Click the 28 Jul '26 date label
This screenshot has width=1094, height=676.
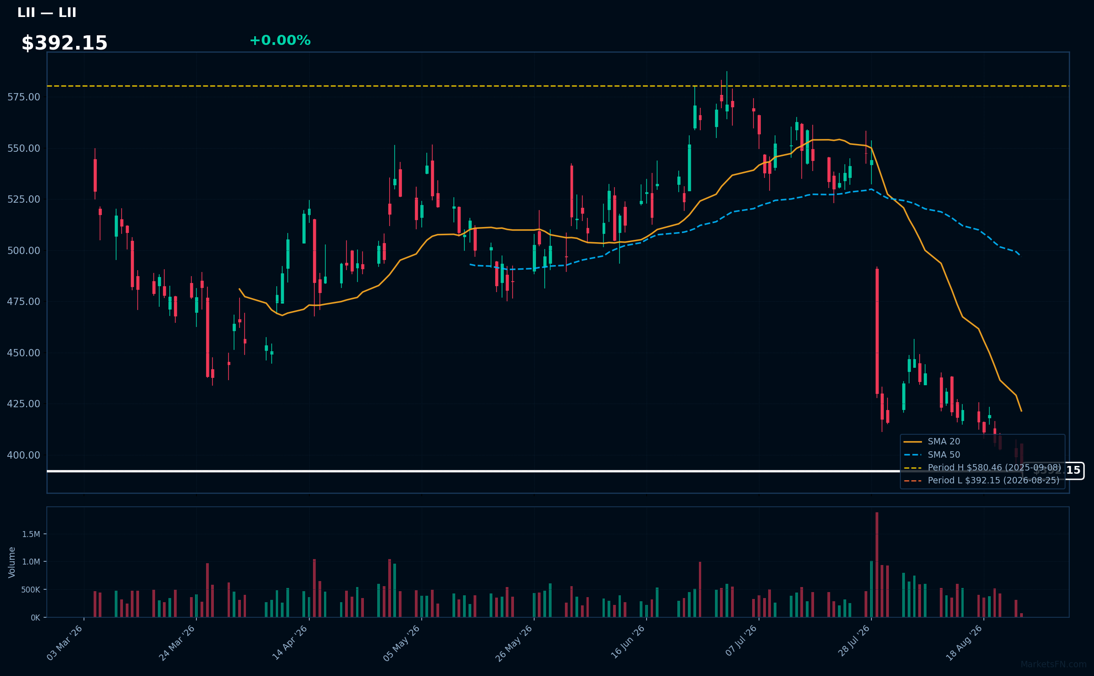[853, 641]
